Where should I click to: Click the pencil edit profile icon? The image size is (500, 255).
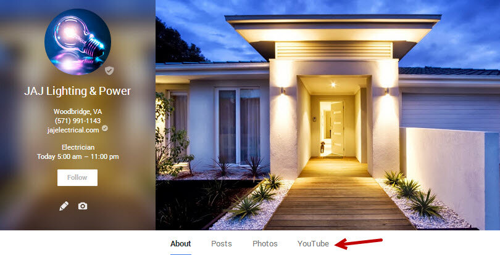tap(64, 206)
